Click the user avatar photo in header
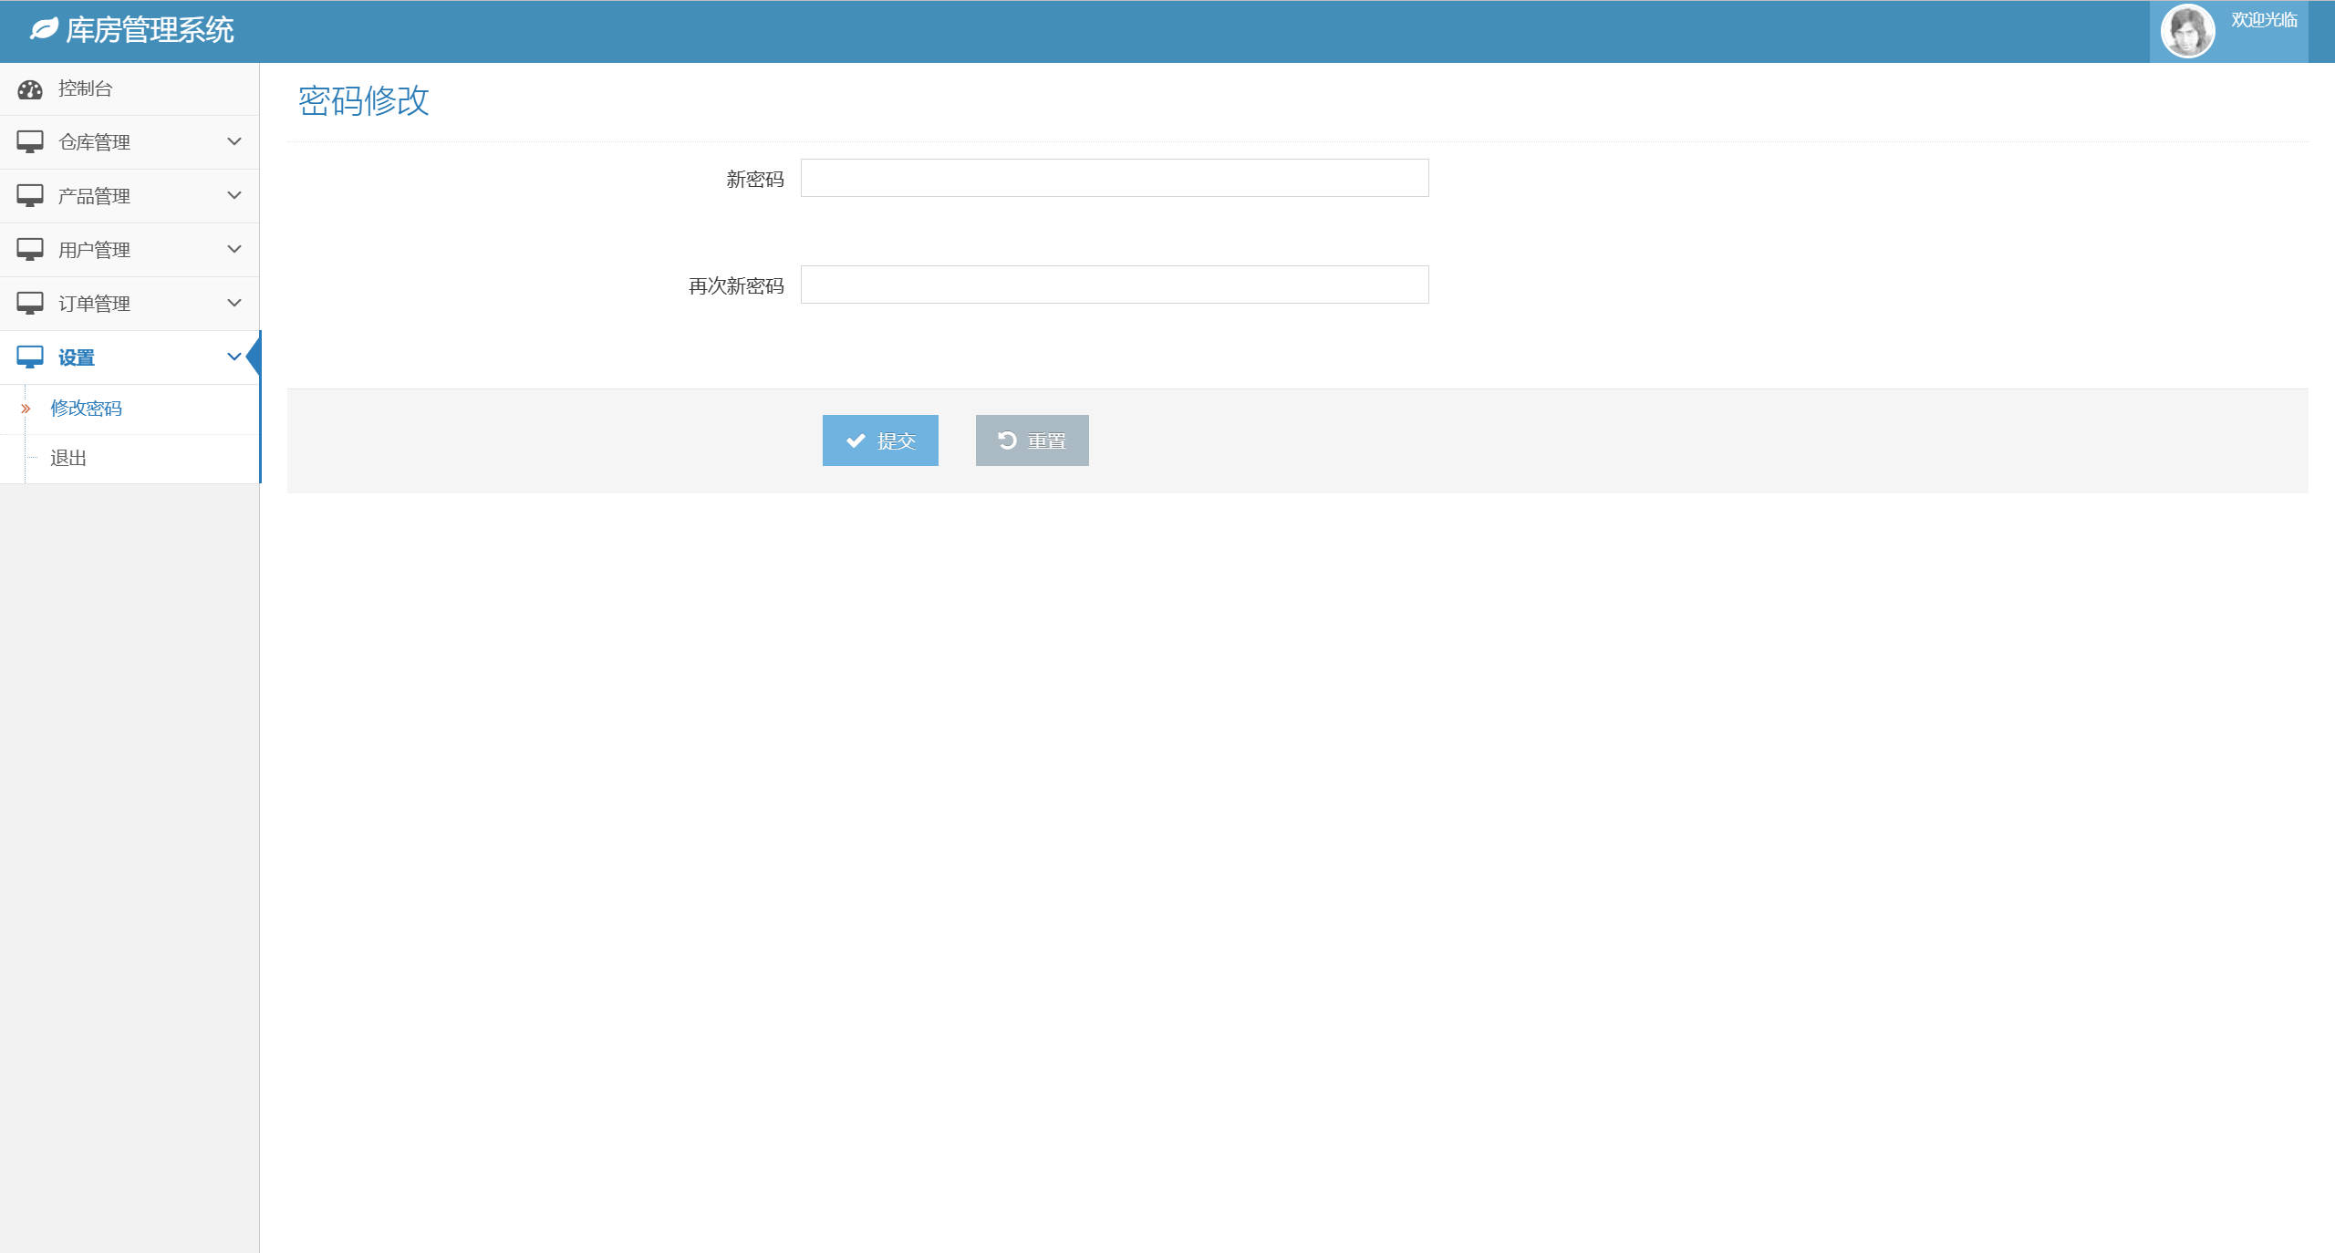Screen dimensions: 2335x1253 coord(2187,32)
